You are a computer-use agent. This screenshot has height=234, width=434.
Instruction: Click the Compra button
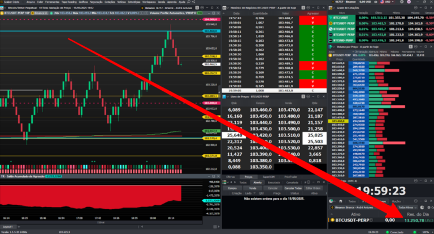tap(232, 188)
